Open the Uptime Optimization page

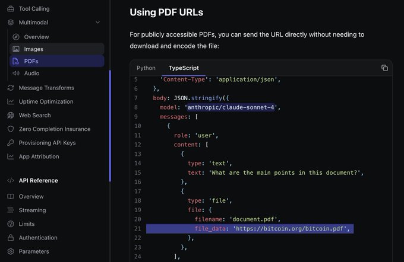[46, 101]
